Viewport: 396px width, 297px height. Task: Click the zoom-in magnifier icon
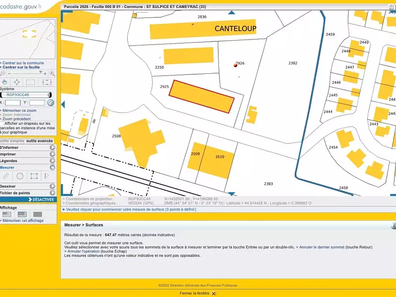click(52, 74)
